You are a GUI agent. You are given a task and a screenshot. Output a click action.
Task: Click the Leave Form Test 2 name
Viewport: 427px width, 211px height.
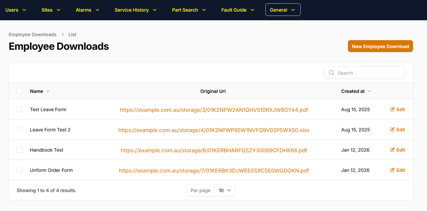[x=50, y=130]
